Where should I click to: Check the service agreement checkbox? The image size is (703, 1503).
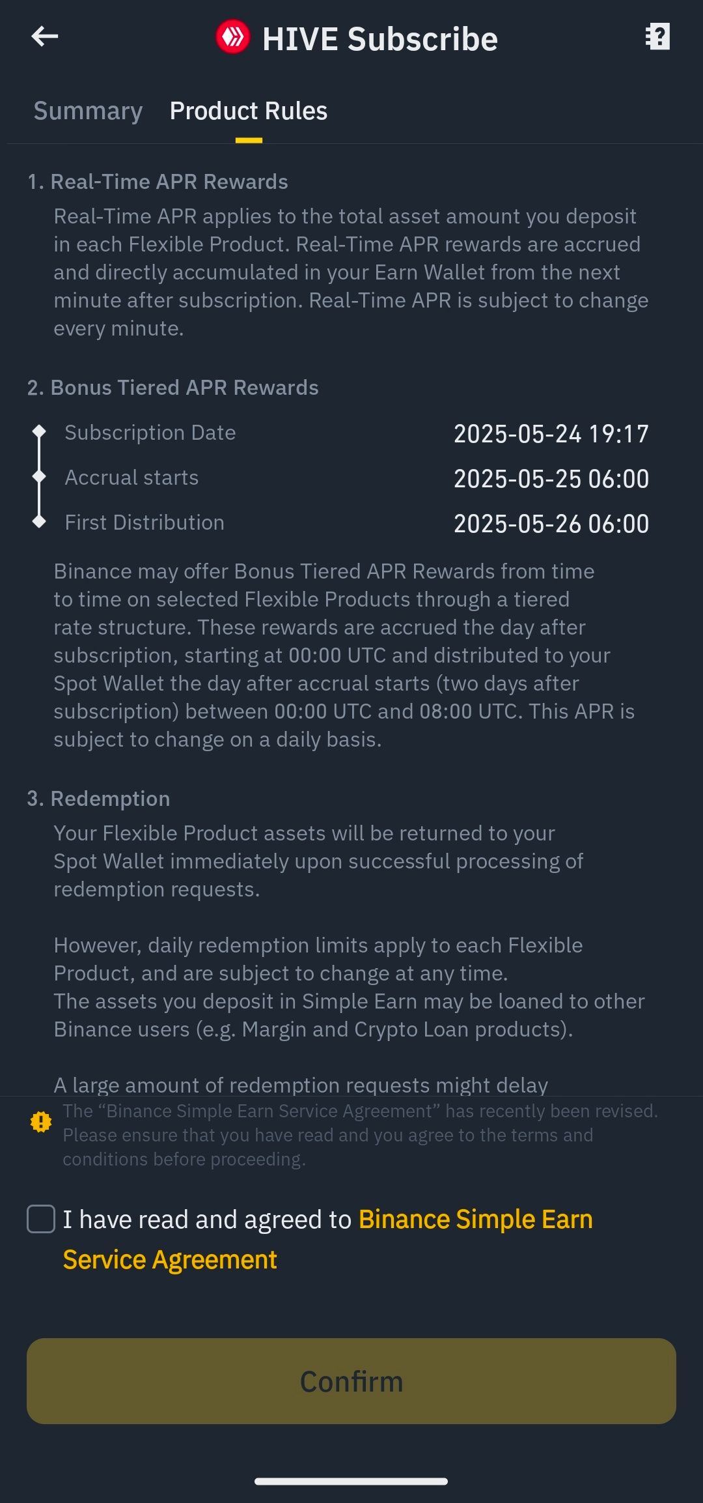coord(41,1219)
